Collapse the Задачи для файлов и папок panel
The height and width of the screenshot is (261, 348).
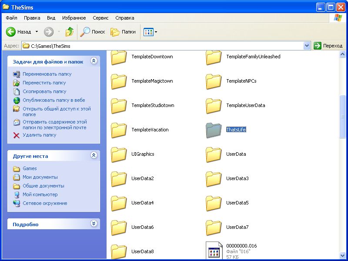pos(94,61)
